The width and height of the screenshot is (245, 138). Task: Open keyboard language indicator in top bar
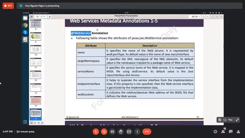[204, 13]
